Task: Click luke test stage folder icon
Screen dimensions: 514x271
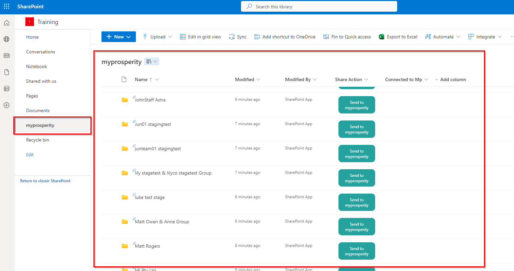Action: point(125,197)
